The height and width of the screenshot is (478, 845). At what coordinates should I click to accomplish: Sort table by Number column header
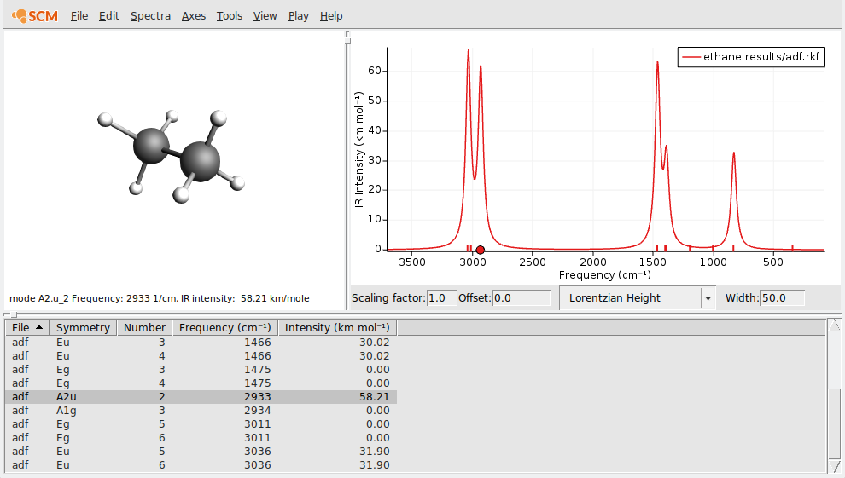pyautogui.click(x=144, y=327)
